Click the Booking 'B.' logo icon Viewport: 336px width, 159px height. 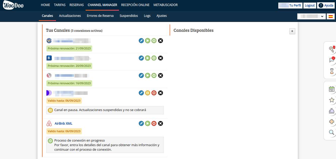click(x=49, y=58)
